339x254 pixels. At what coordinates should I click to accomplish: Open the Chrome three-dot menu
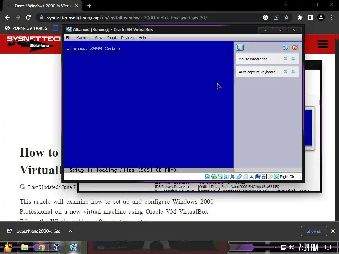(332, 17)
